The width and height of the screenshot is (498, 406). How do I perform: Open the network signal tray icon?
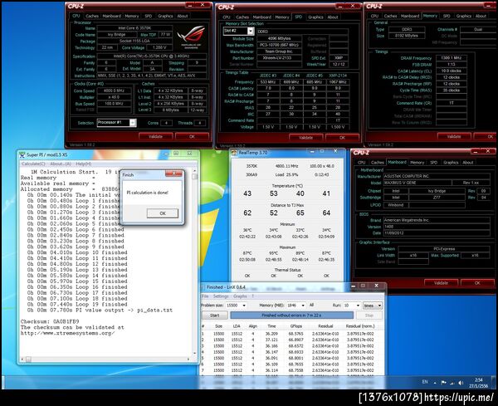[x=452, y=383]
